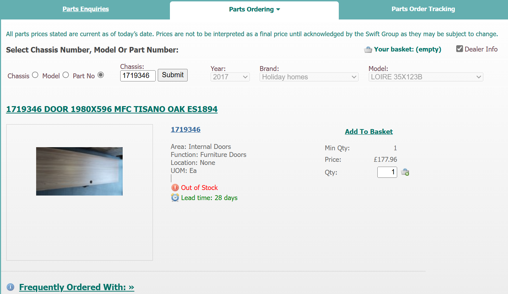
Task: Switch to the Parts Enquiries tab
Action: [85, 9]
